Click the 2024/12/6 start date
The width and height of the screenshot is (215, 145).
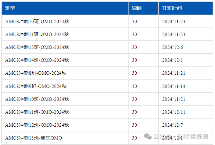(173, 47)
